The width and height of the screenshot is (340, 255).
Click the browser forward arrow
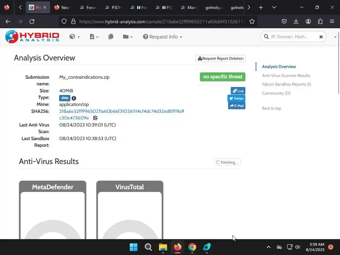[x=20, y=22]
